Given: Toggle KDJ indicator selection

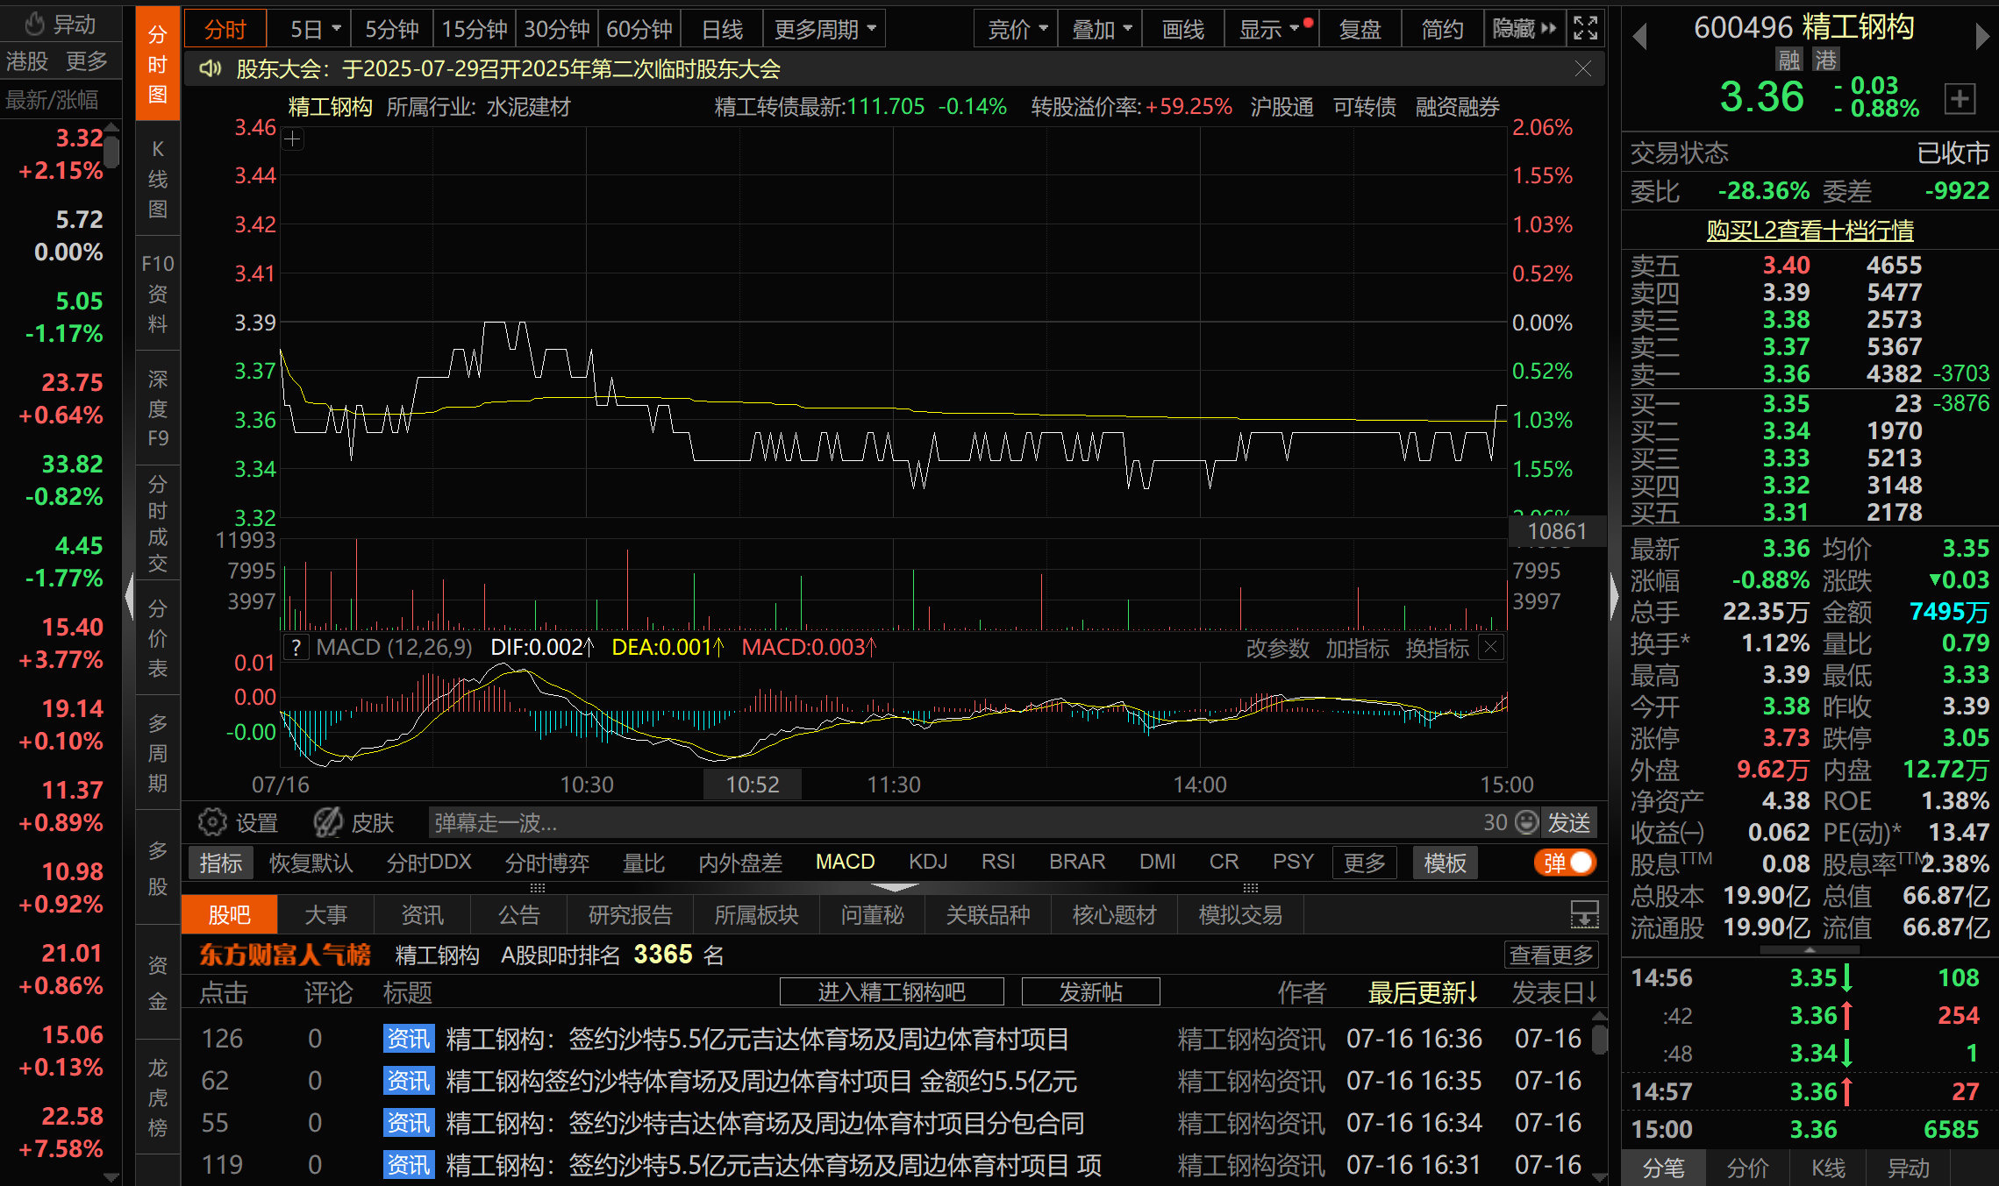Looking at the screenshot, I should tap(928, 862).
